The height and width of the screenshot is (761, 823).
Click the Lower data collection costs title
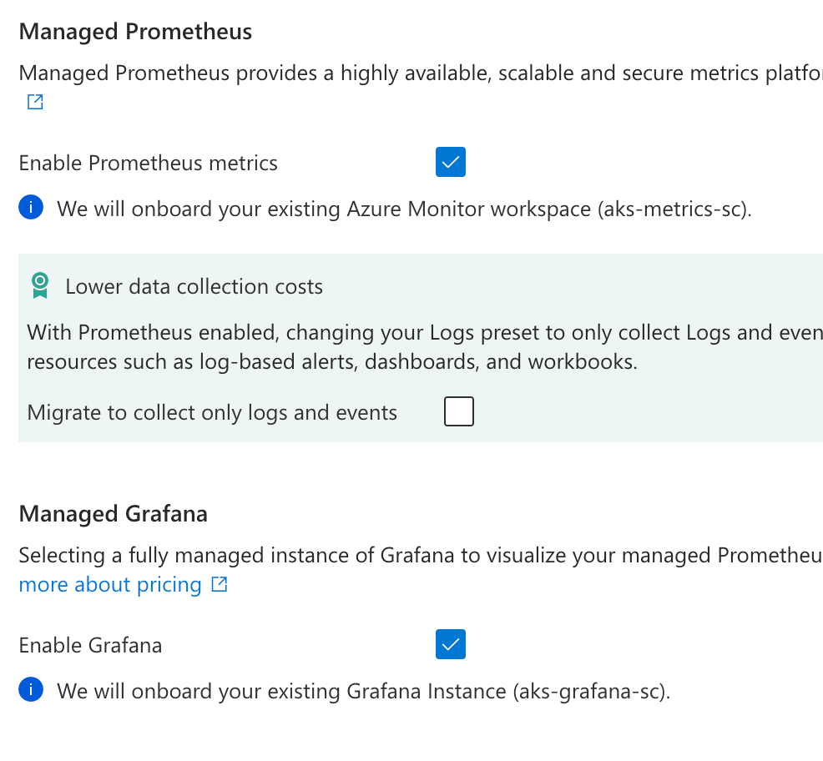pyautogui.click(x=194, y=287)
